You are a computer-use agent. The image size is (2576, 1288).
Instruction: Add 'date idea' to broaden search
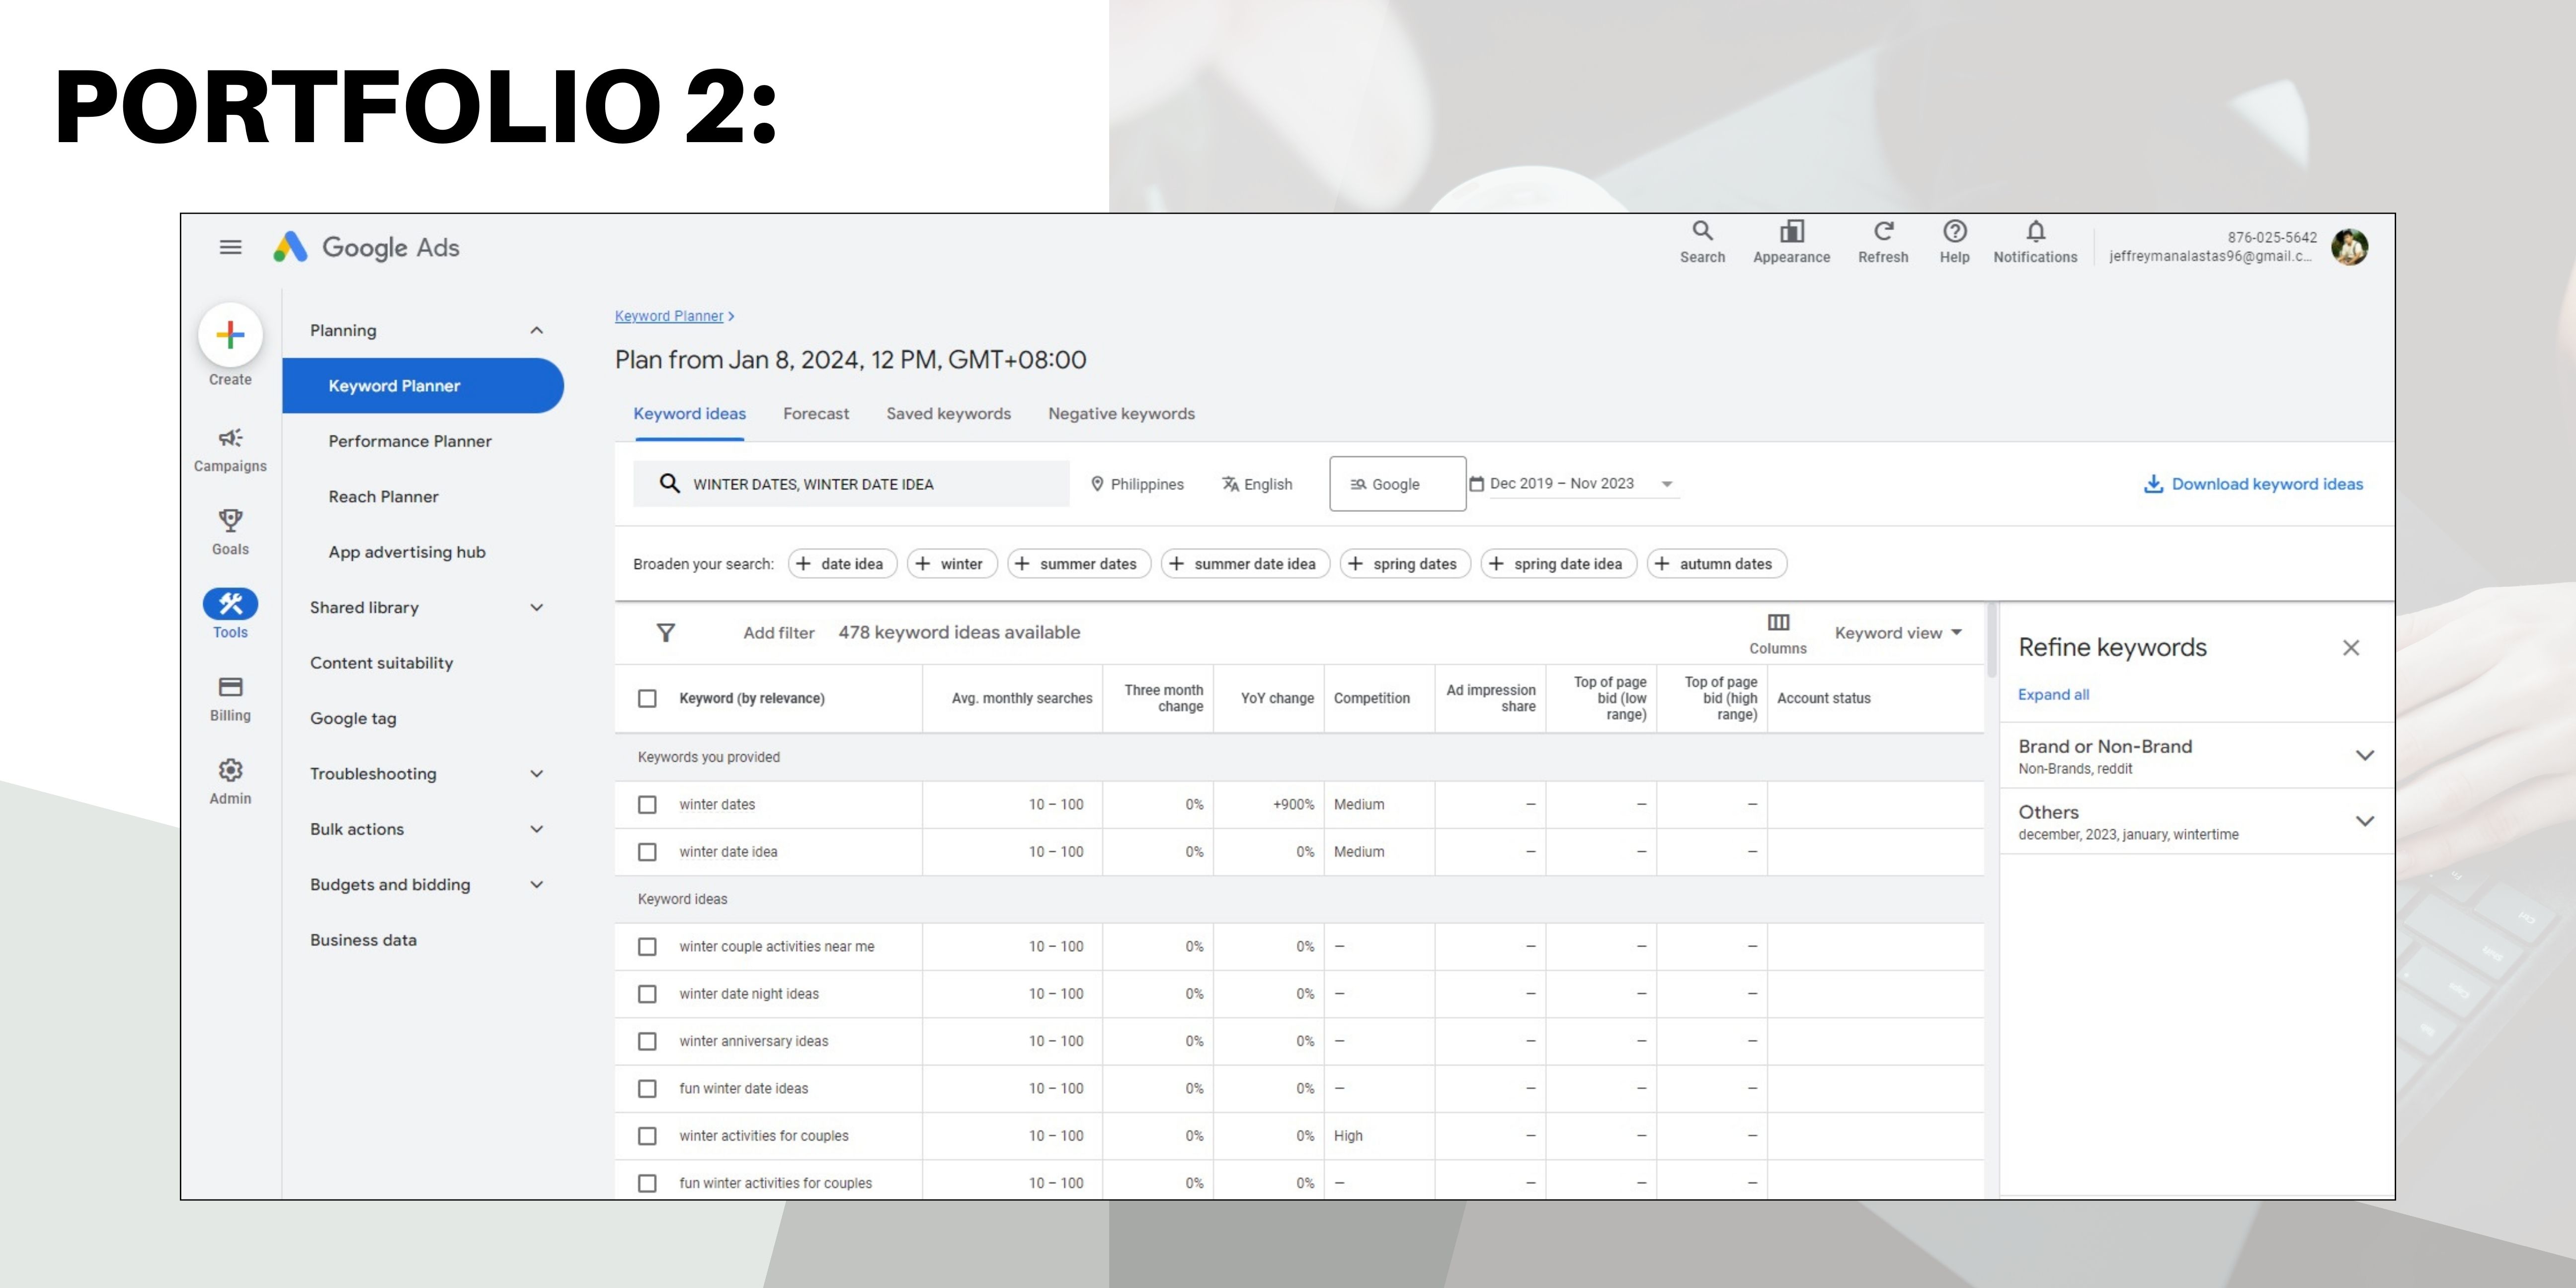pos(842,564)
